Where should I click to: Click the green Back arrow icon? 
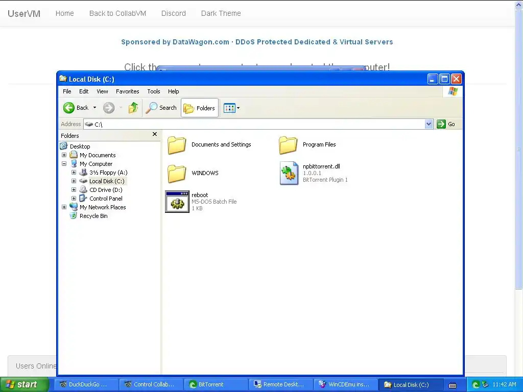point(69,108)
